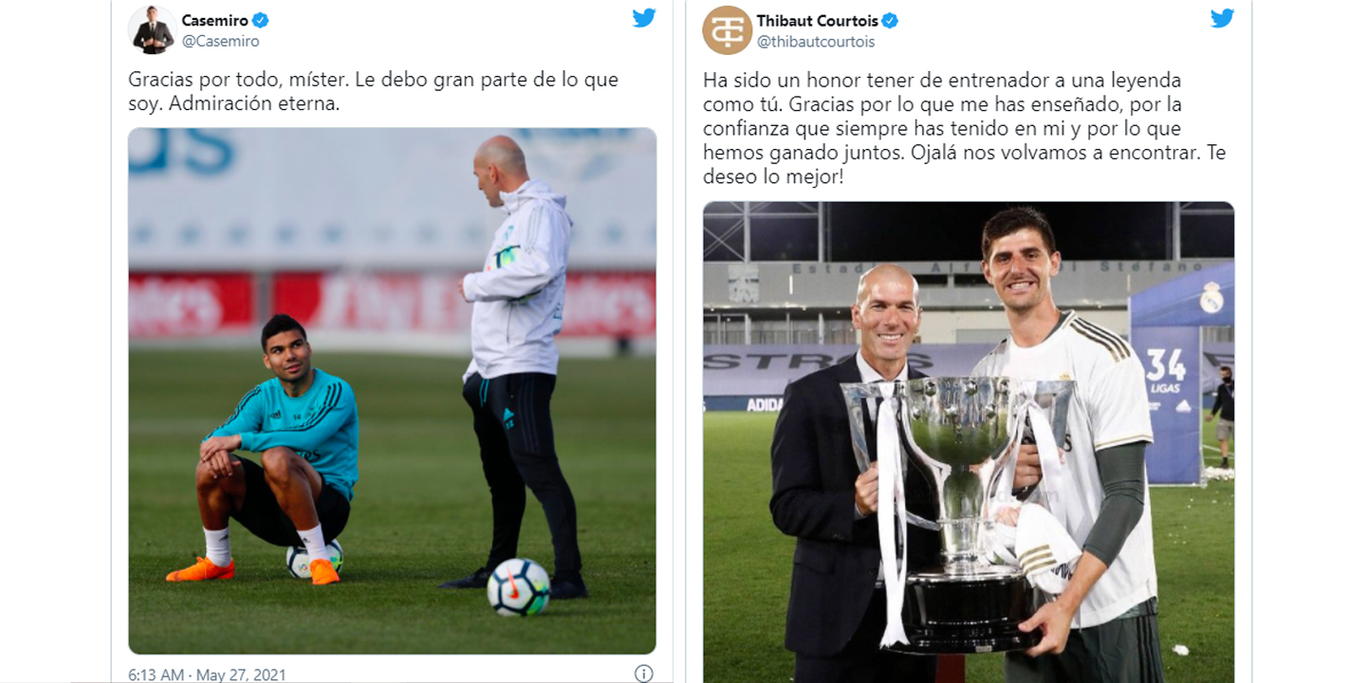The width and height of the screenshot is (1366, 683).
Task: Open the Thibaut Courtois TC logo avatar
Action: tap(728, 29)
